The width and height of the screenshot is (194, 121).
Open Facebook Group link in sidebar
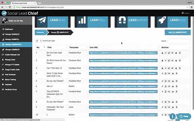[11, 89]
